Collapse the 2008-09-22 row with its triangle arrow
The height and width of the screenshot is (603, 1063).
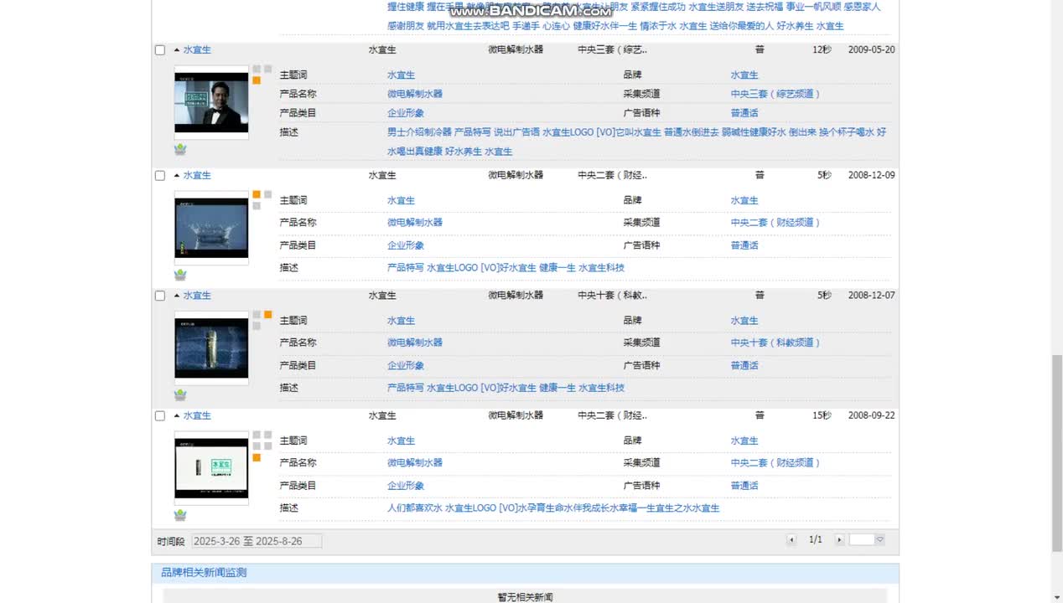(177, 415)
